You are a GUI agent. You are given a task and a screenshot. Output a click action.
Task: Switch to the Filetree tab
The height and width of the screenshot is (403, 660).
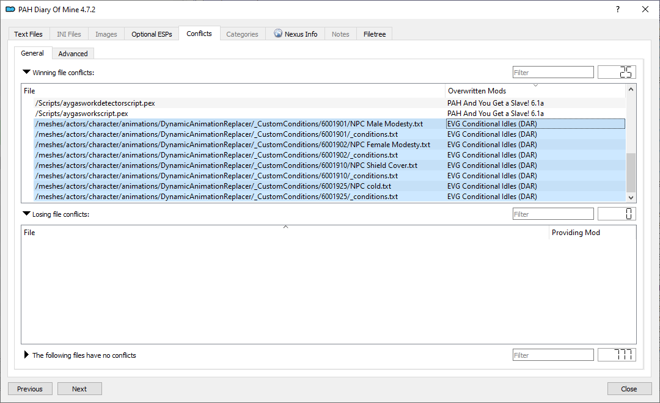[x=374, y=34]
